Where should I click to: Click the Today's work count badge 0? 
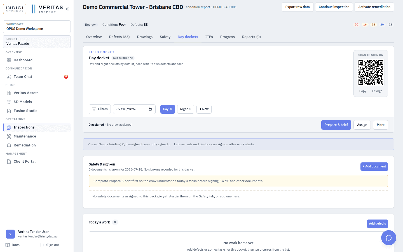115,222
